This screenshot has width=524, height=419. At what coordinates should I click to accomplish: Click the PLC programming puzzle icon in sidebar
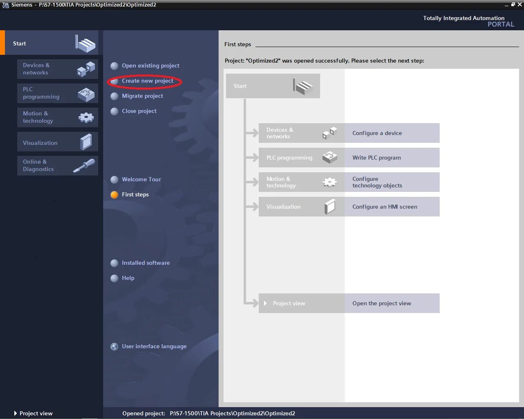pyautogui.click(x=86, y=94)
